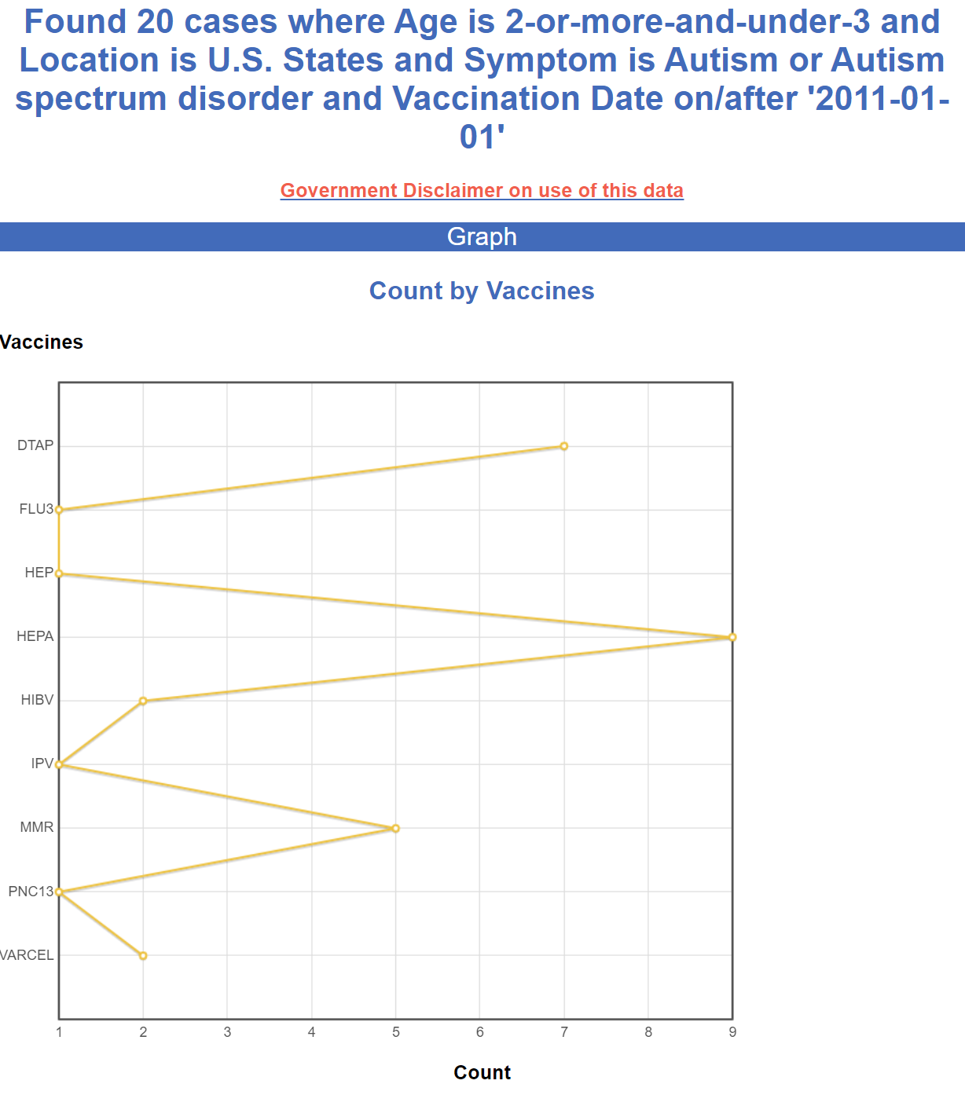Click the HEP data point marker
Image resolution: width=965 pixels, height=1095 pixels.
[x=59, y=573]
